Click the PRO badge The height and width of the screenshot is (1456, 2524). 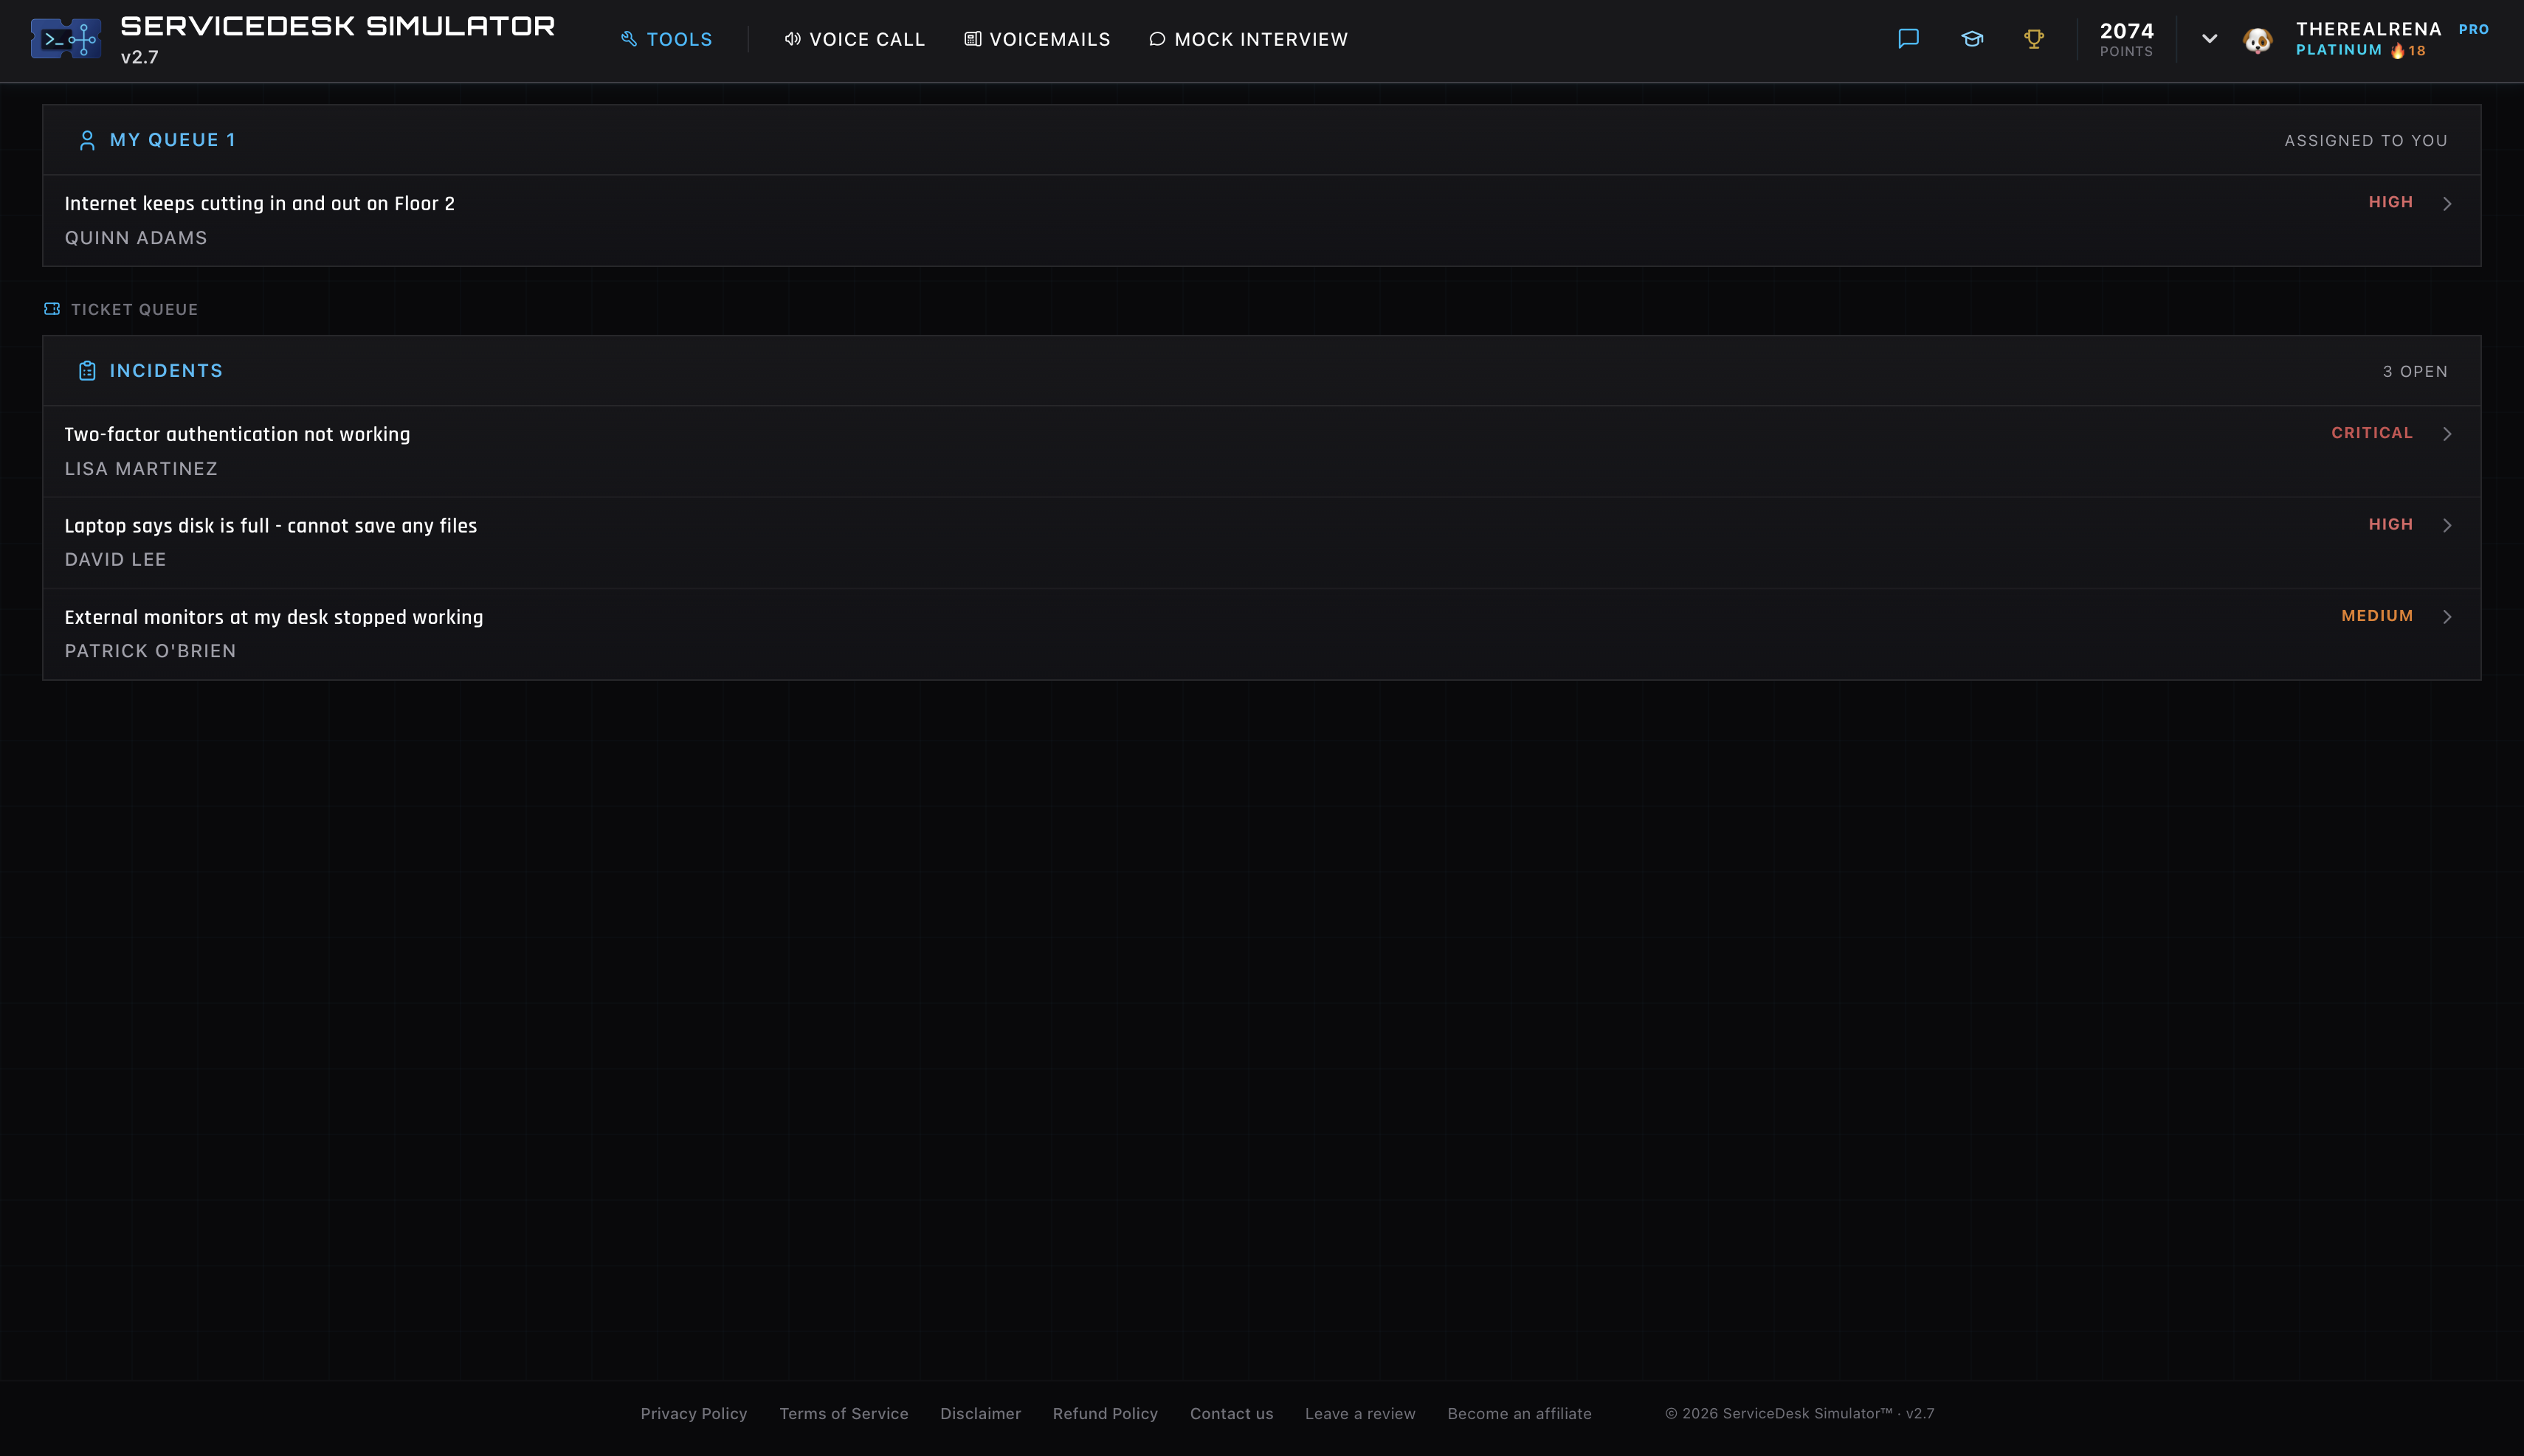2473,29
